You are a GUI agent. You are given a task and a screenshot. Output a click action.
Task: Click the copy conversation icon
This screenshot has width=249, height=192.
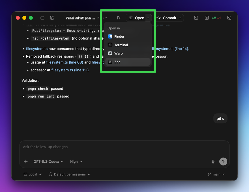[229, 18]
